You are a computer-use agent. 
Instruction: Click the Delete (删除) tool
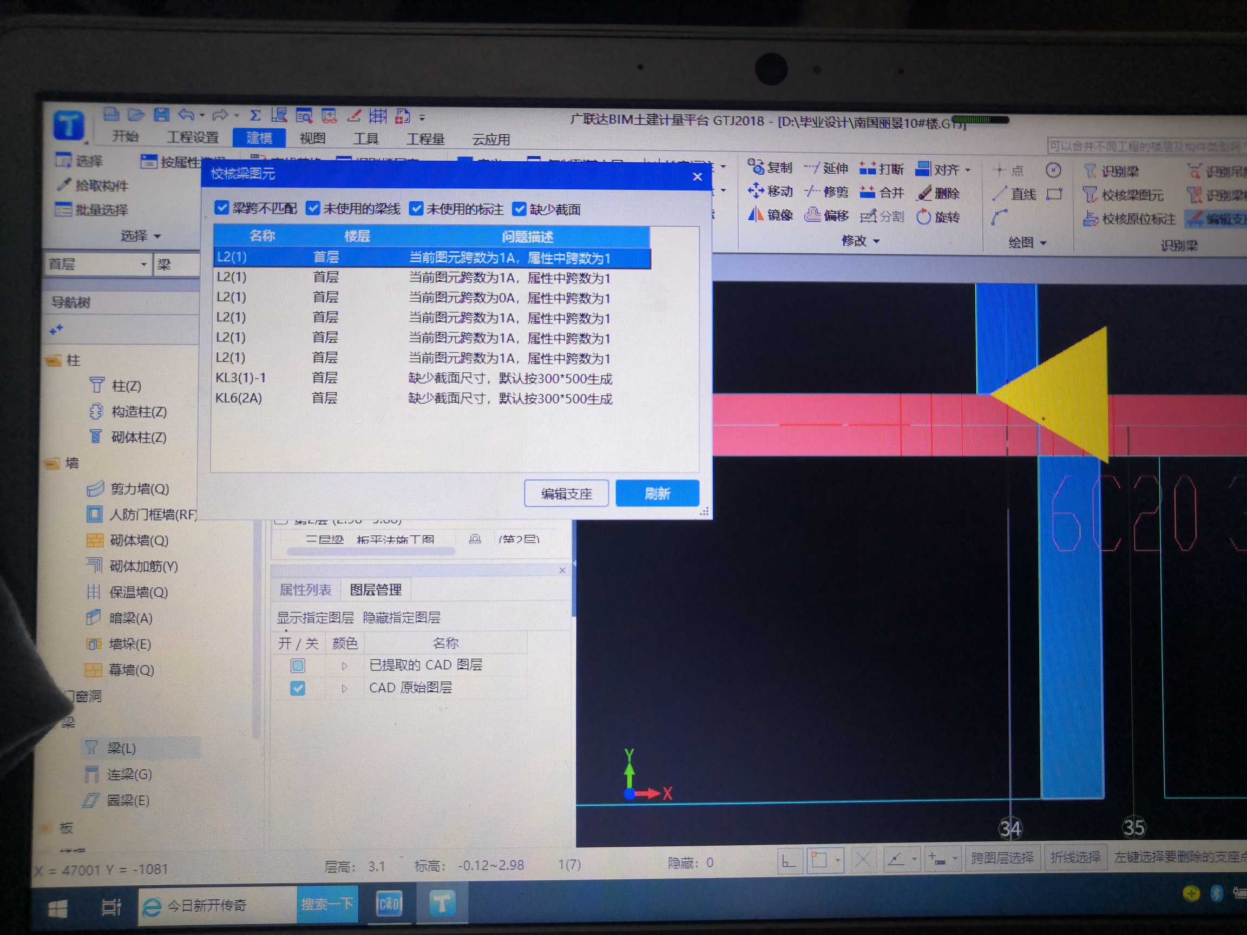[x=938, y=193]
